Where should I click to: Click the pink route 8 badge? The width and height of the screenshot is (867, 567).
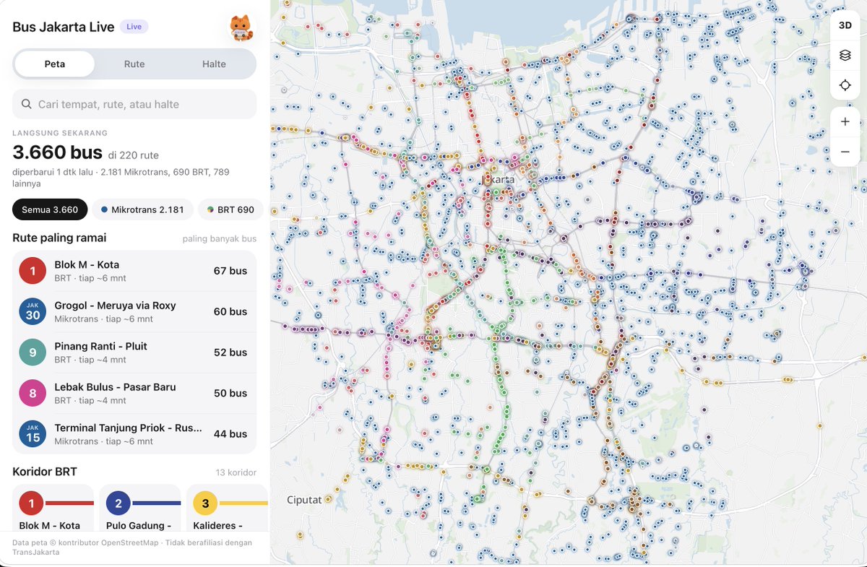tap(33, 393)
